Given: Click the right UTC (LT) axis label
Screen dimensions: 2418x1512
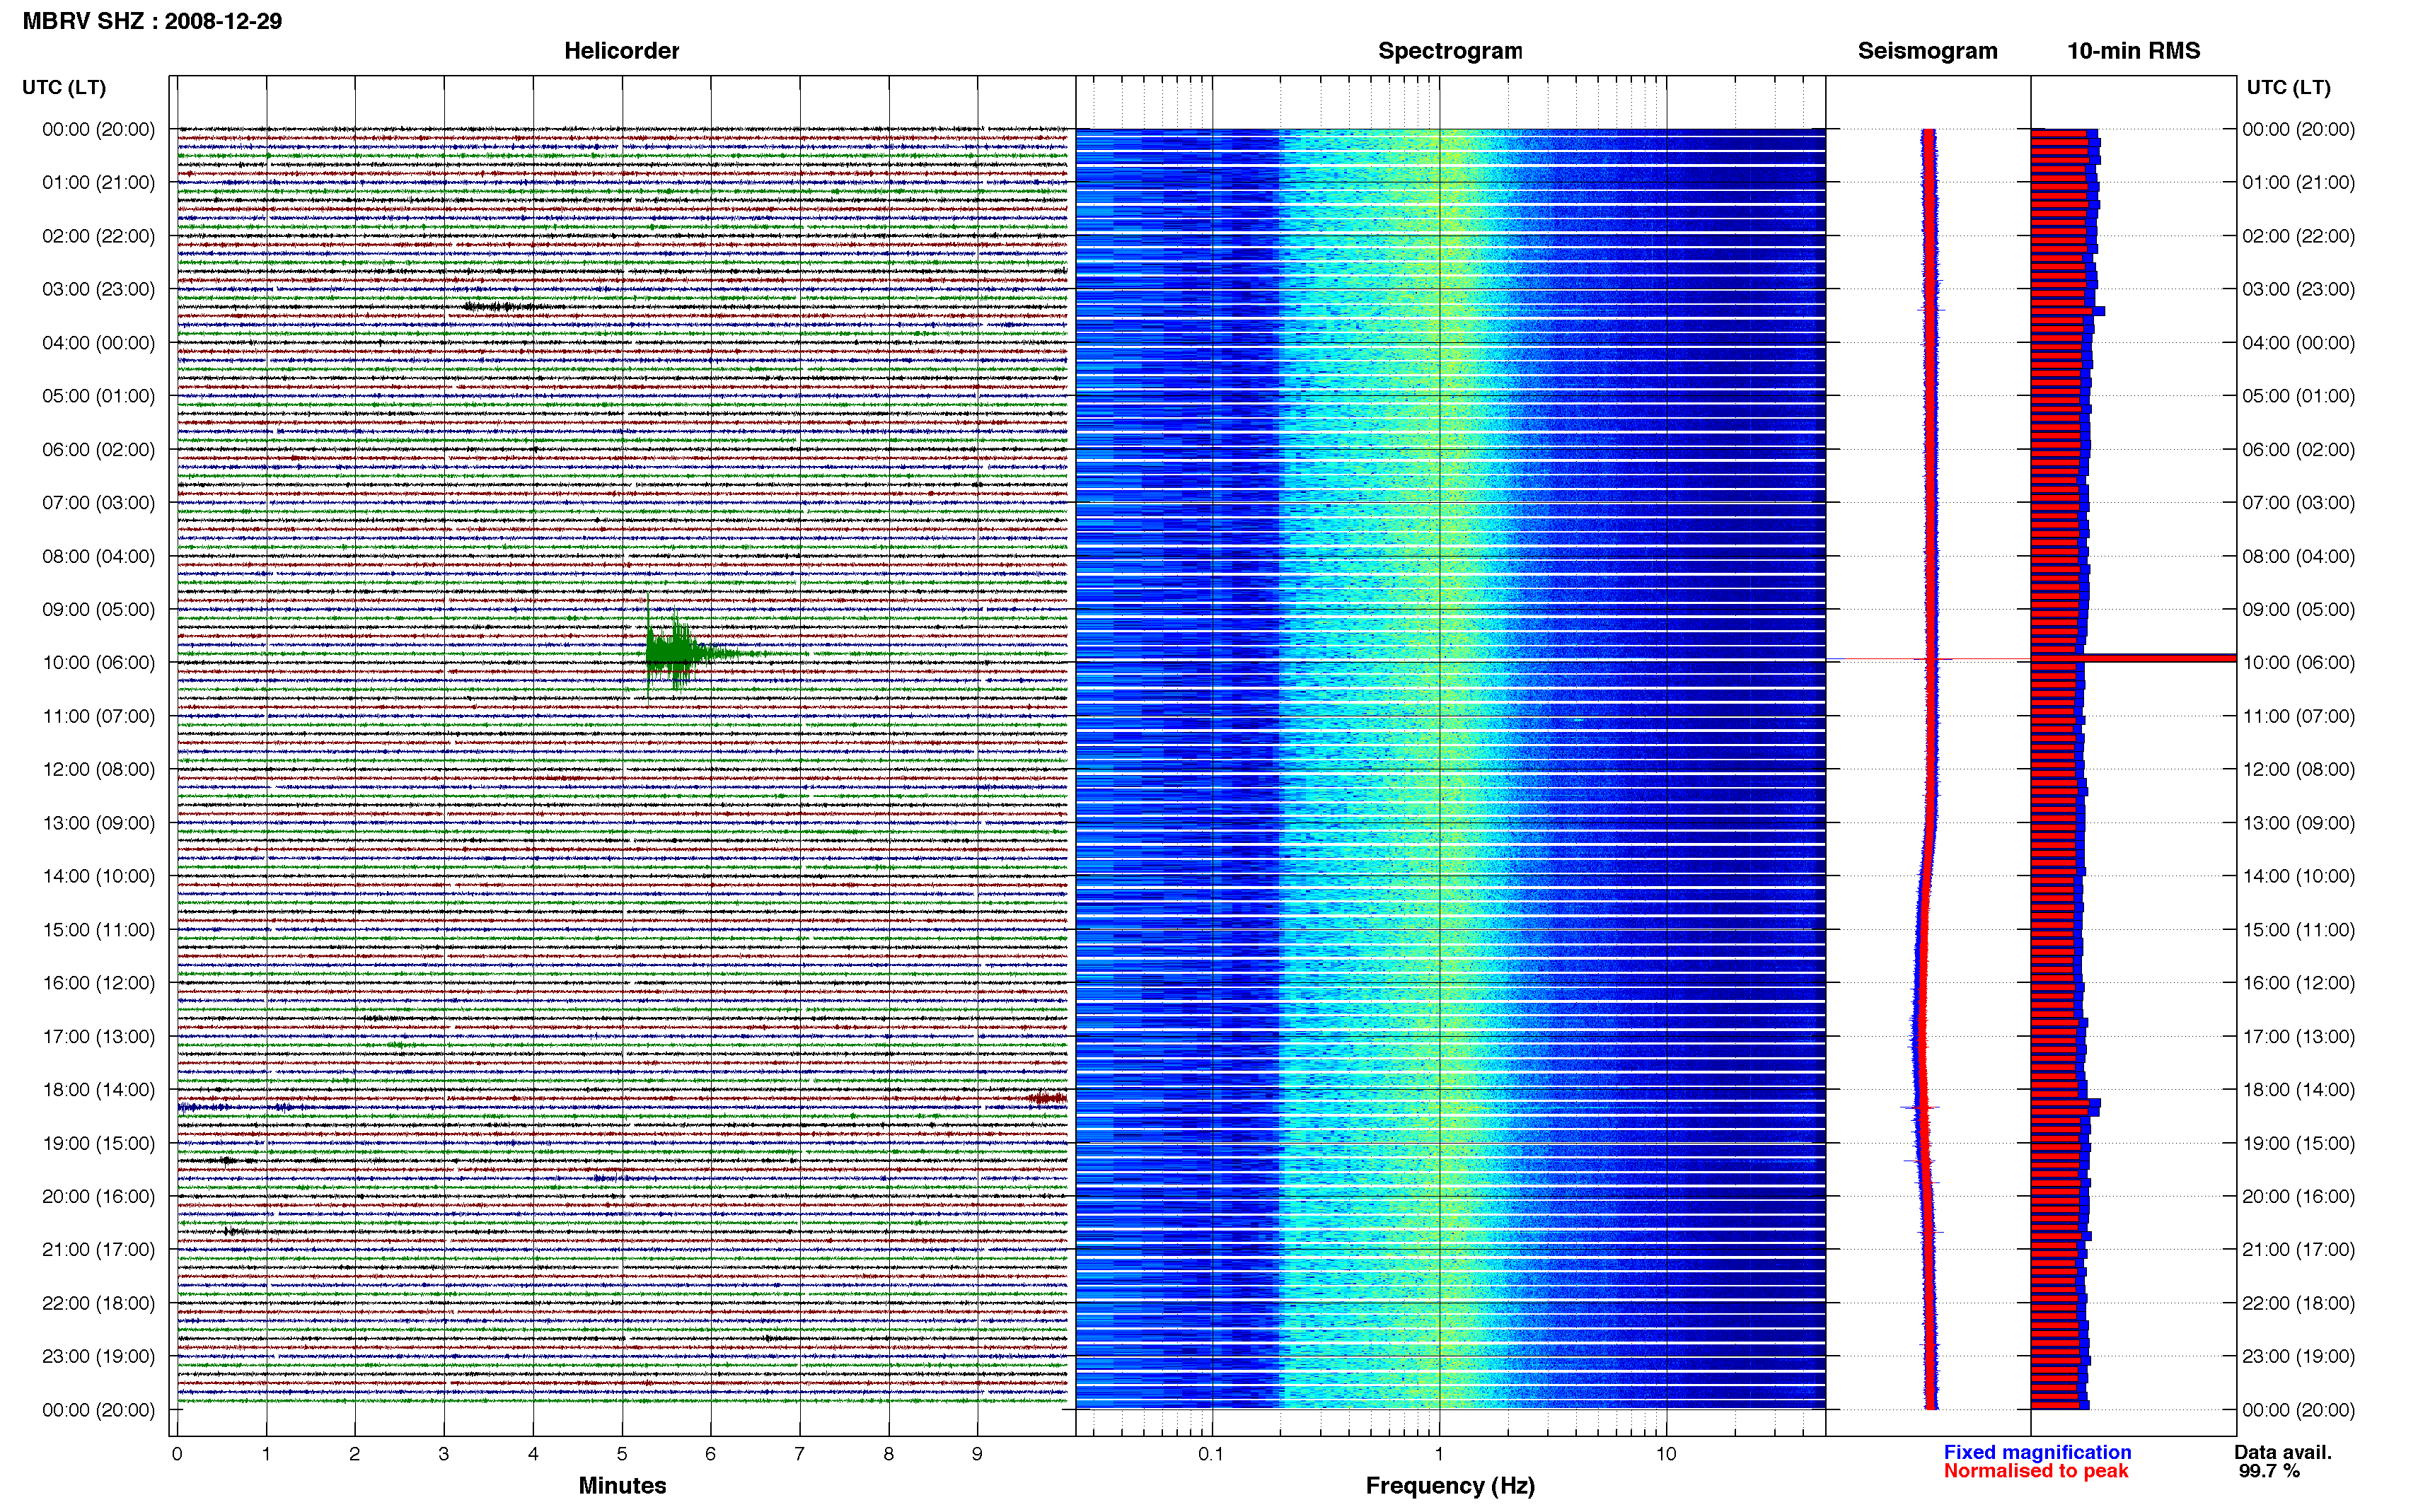Looking at the screenshot, I should 2288,87.
